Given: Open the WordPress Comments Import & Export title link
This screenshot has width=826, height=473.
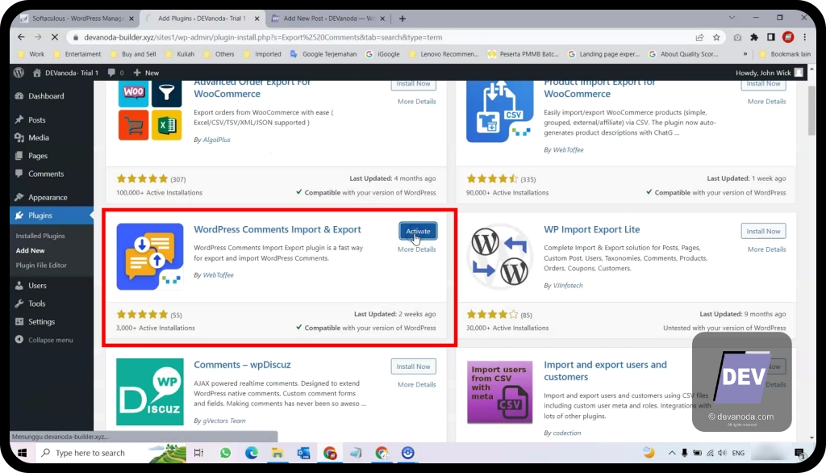Looking at the screenshot, I should (277, 229).
